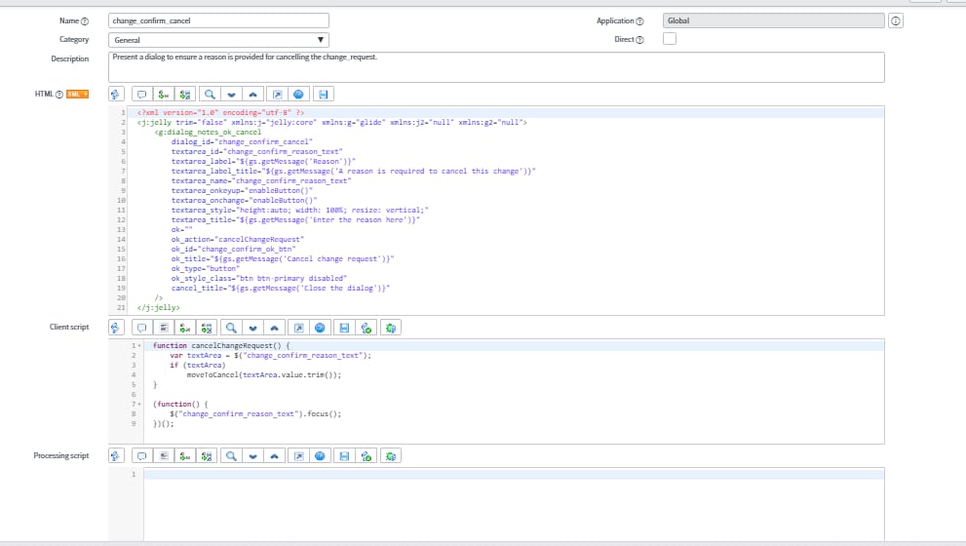Save using HTML toolbar save icon
Viewport: 966px width, 546px height.
point(324,95)
